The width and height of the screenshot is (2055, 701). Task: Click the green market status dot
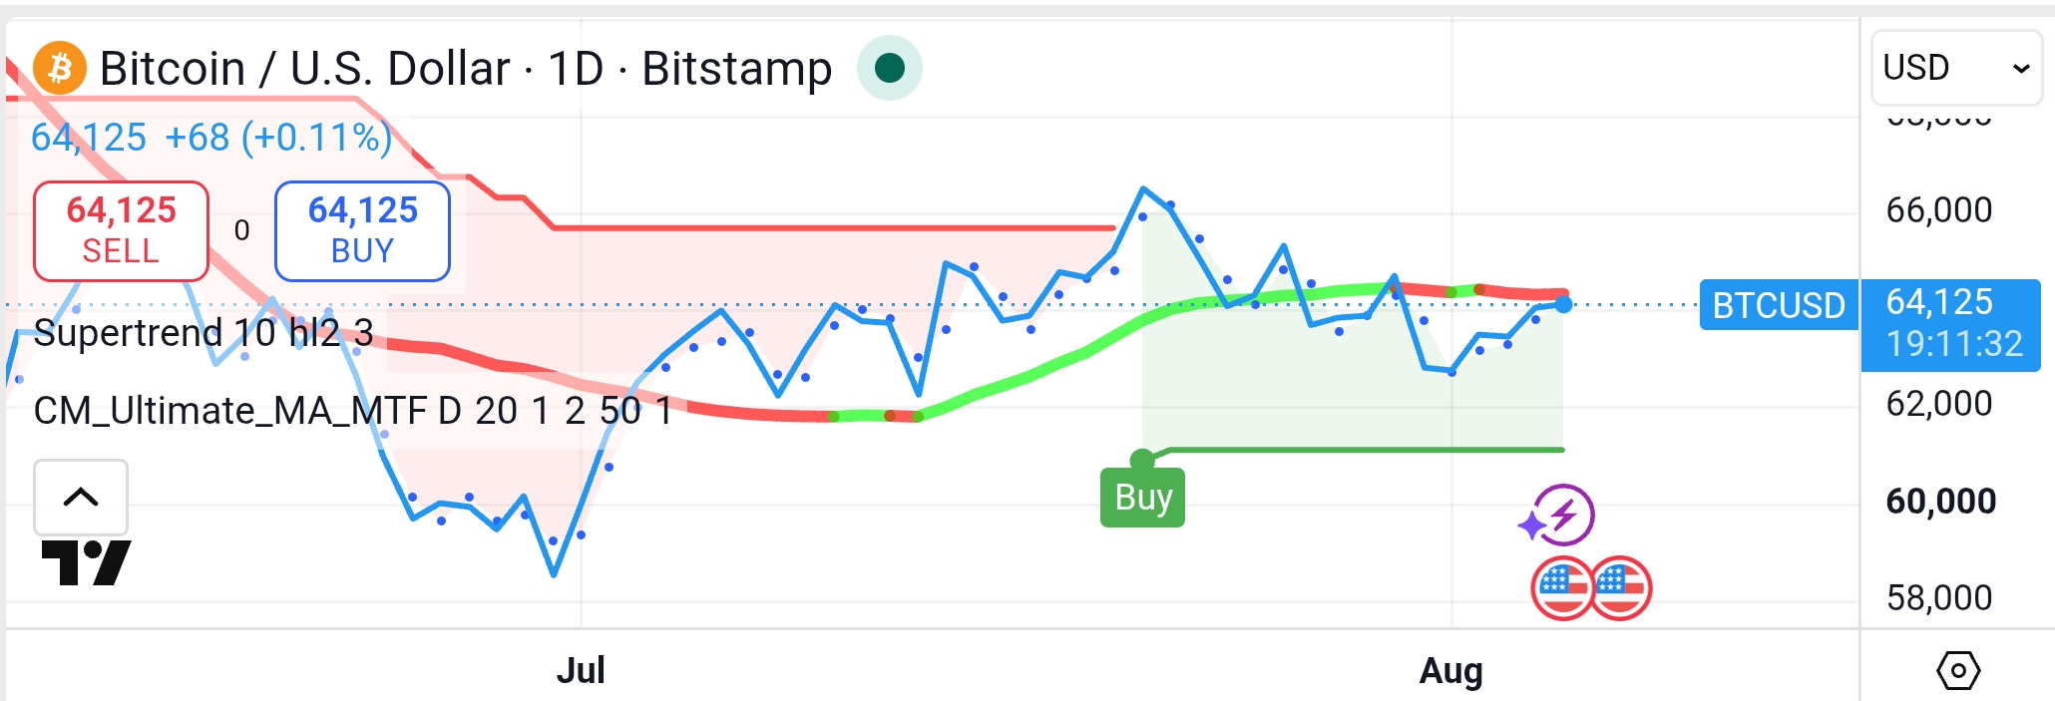[889, 68]
